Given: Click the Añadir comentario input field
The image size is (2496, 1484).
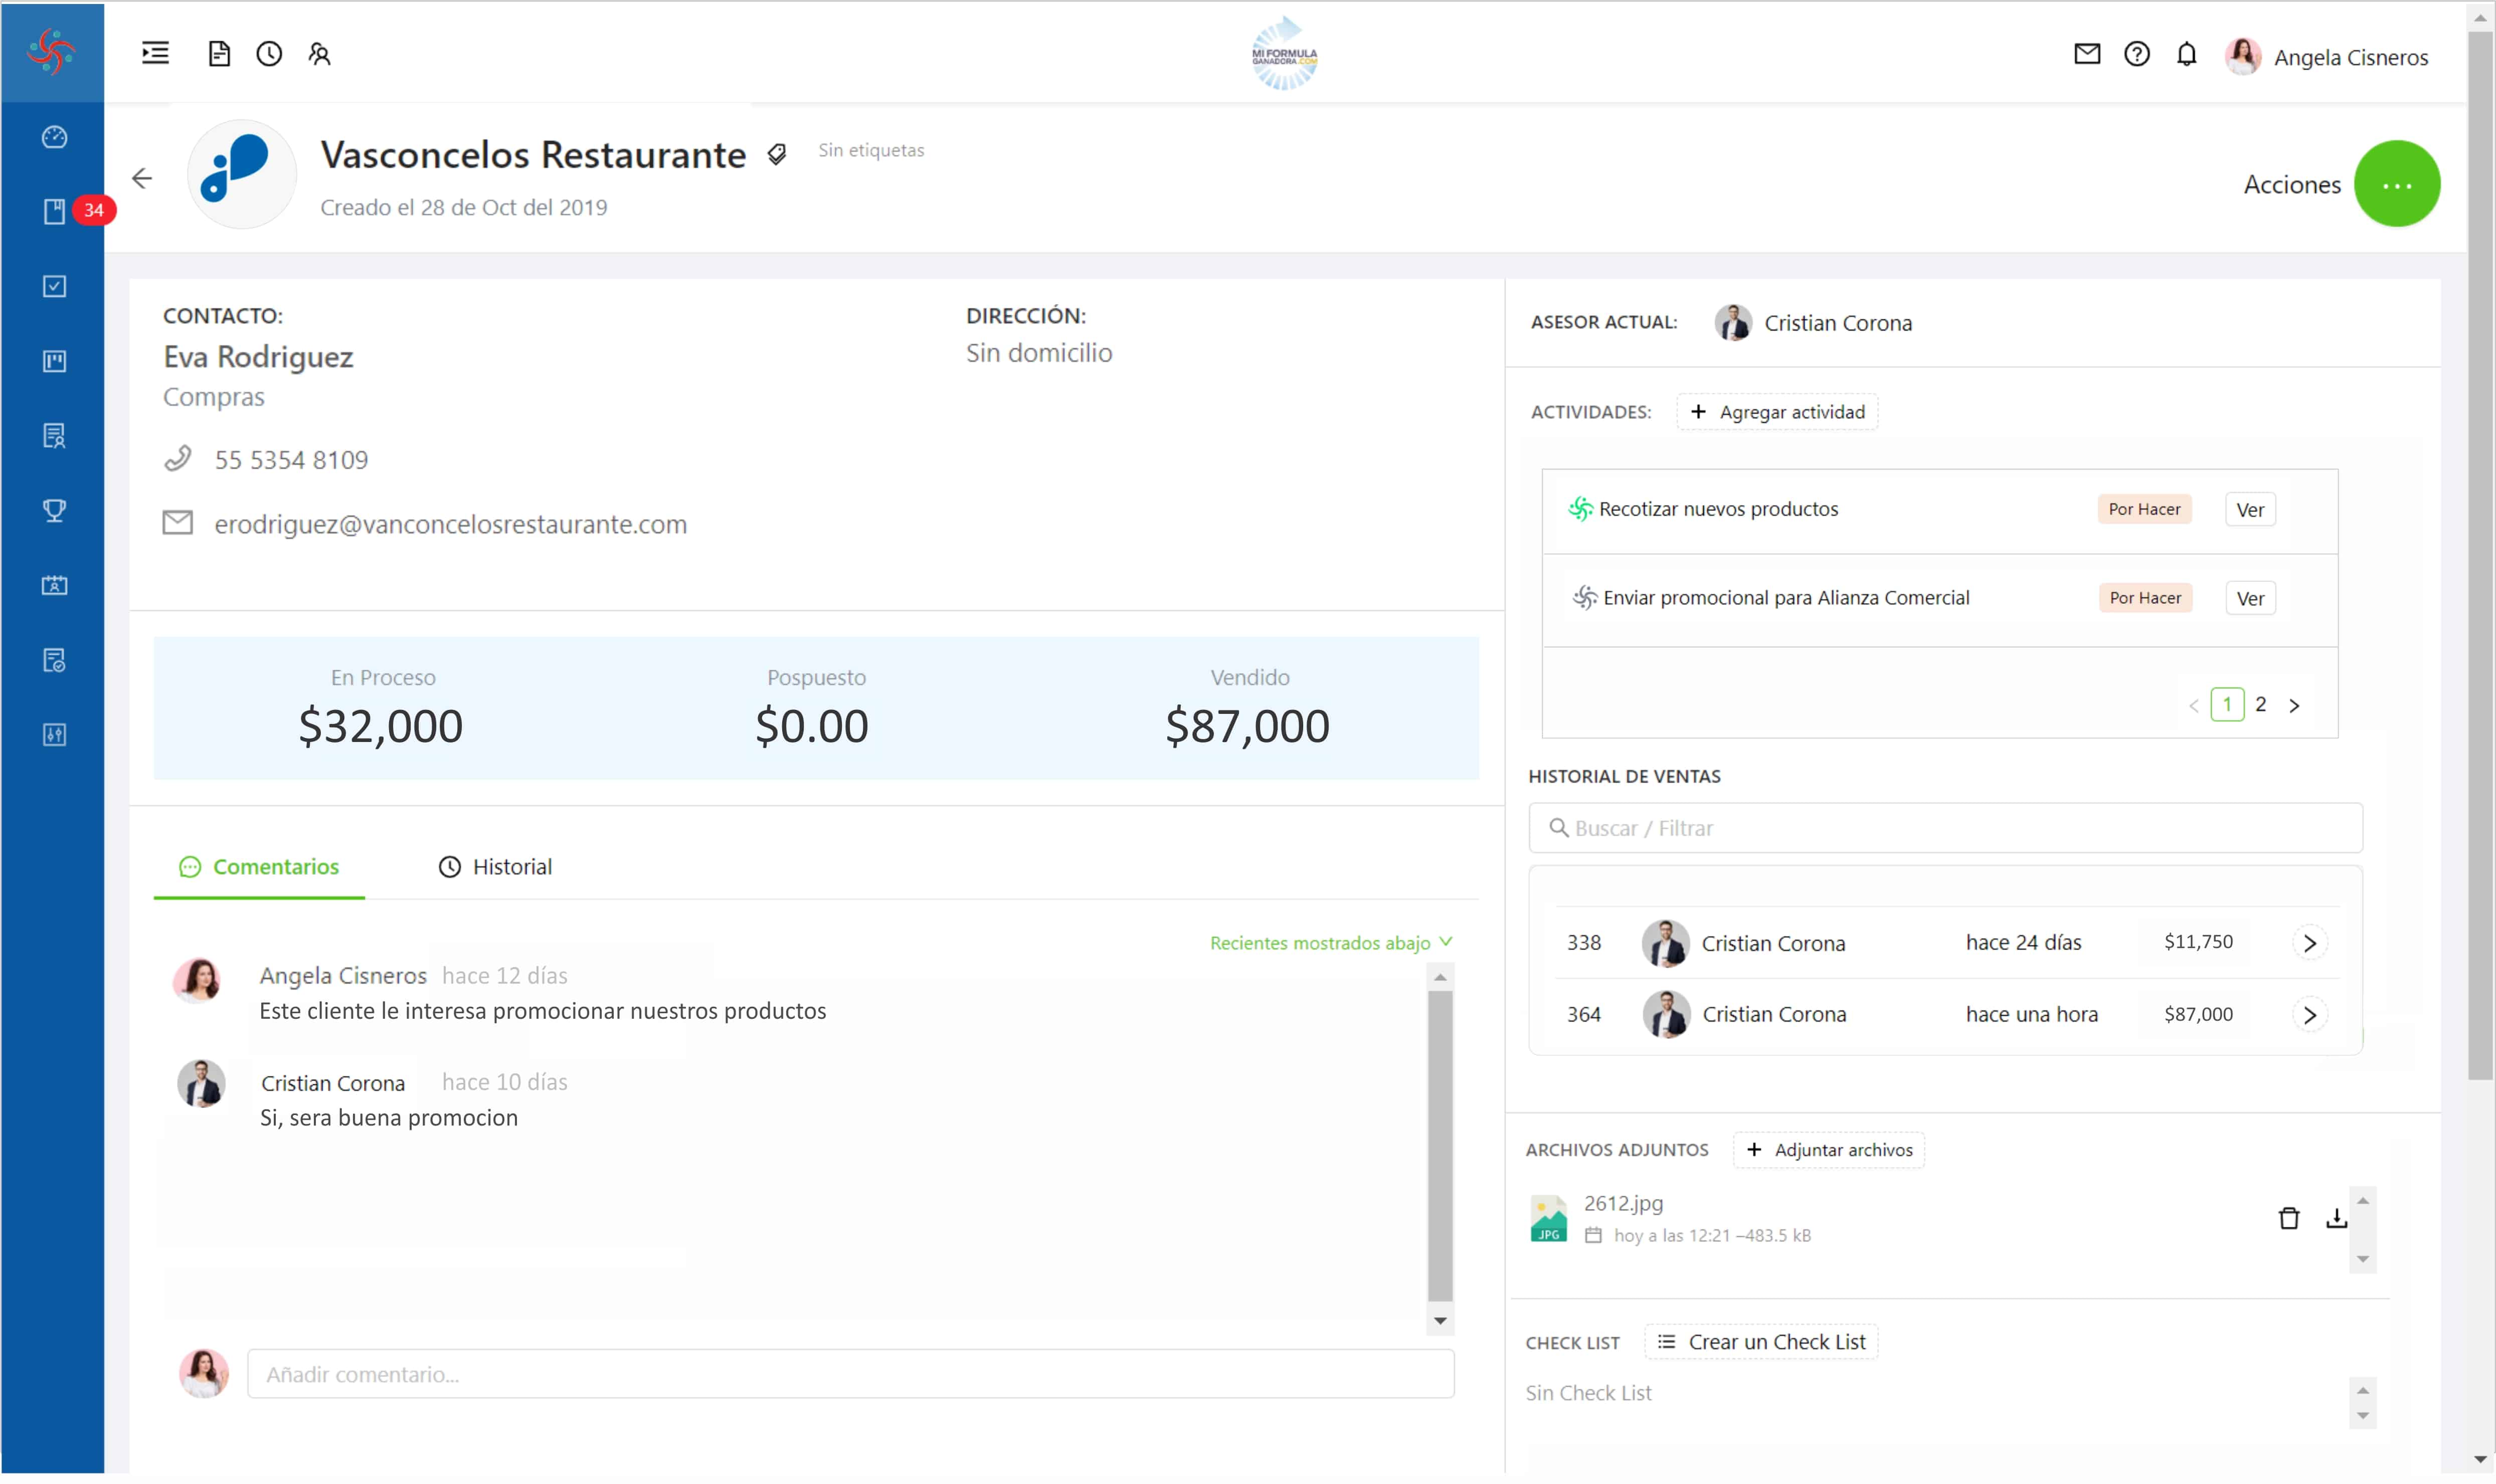Looking at the screenshot, I should coord(850,1374).
